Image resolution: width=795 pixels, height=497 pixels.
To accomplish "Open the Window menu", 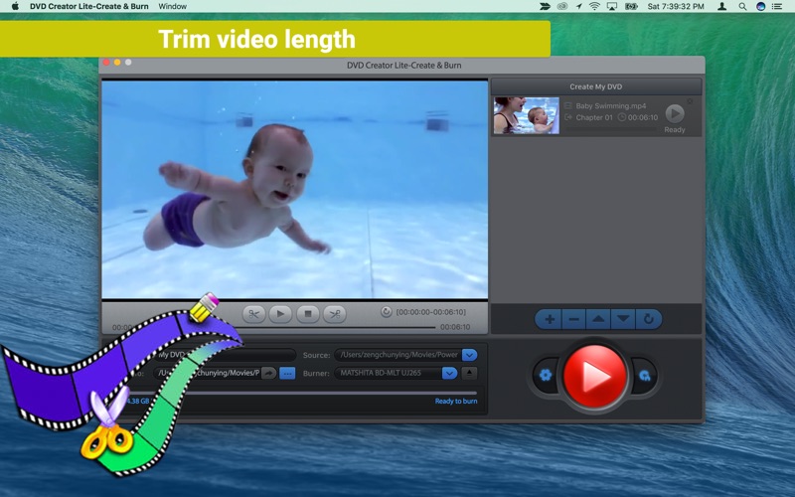I will pos(172,7).
